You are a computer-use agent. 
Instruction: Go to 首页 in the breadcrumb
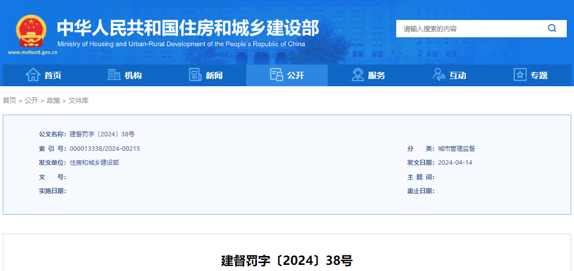9,101
